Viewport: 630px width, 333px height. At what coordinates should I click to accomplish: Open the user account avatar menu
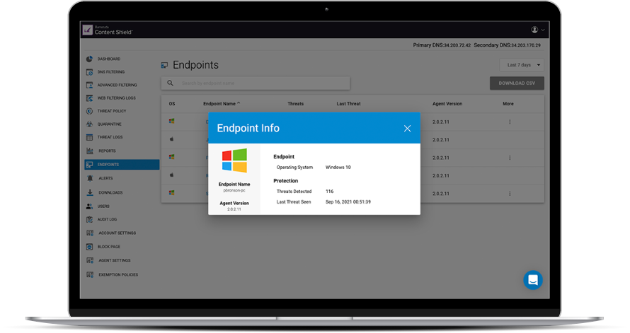(x=534, y=30)
